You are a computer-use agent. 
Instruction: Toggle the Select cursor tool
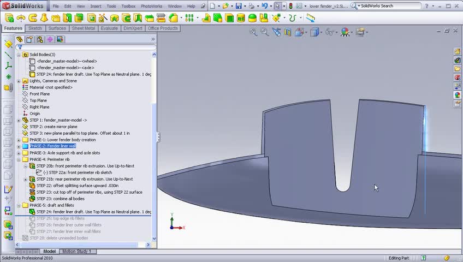pos(277,6)
